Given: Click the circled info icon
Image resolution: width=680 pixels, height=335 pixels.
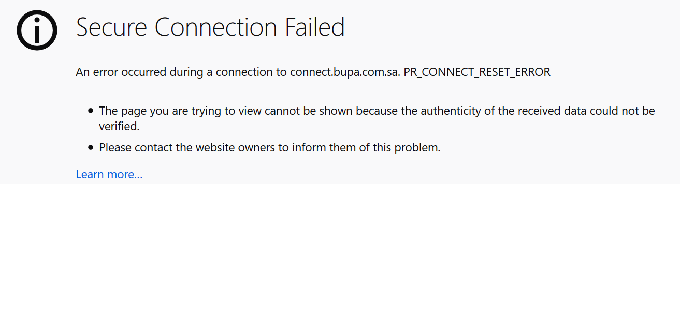Looking at the screenshot, I should tap(37, 30).
